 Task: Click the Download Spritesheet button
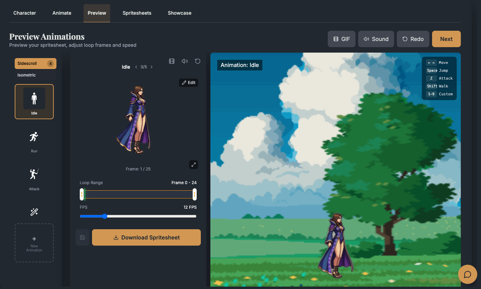coord(146,237)
